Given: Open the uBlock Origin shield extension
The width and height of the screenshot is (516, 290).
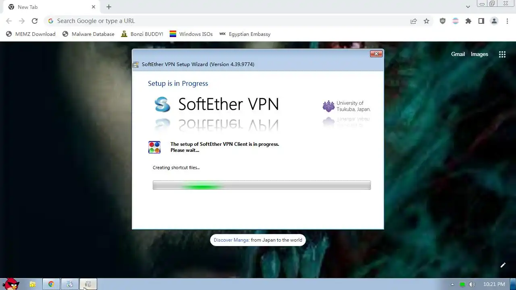Looking at the screenshot, I should [443, 21].
